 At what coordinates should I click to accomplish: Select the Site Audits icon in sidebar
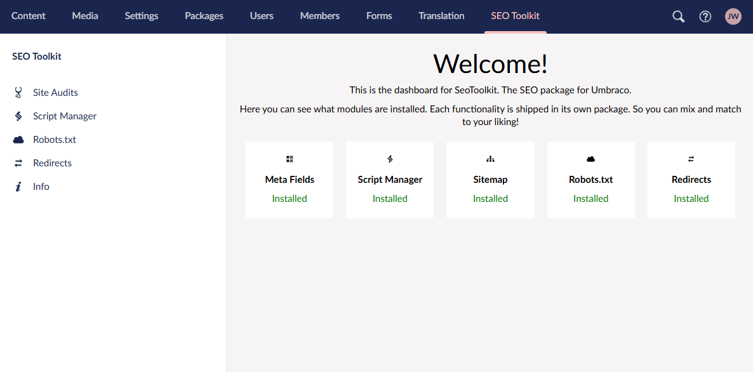[18, 92]
